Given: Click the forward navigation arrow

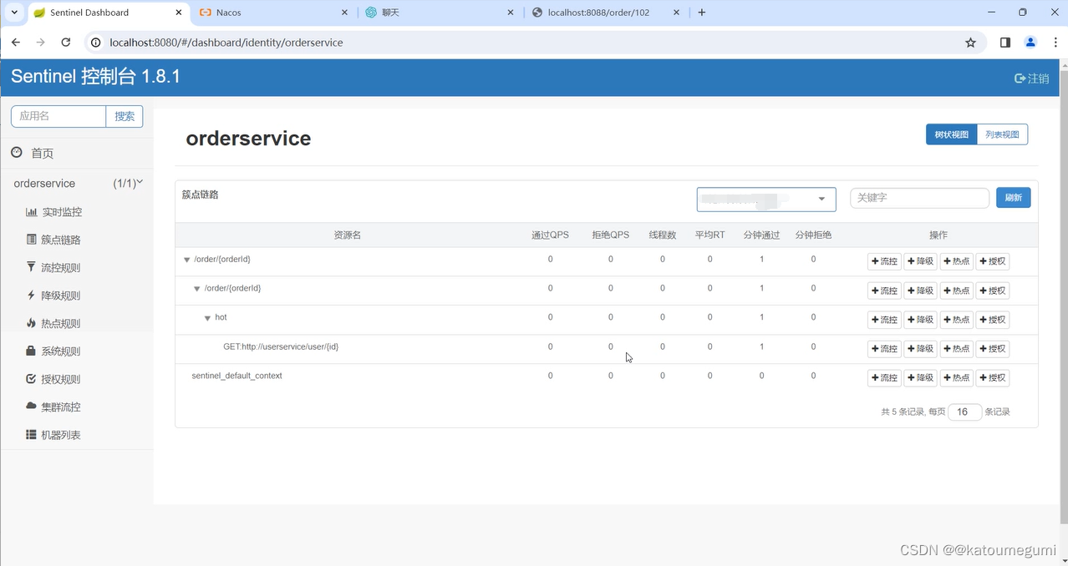Looking at the screenshot, I should coord(40,43).
